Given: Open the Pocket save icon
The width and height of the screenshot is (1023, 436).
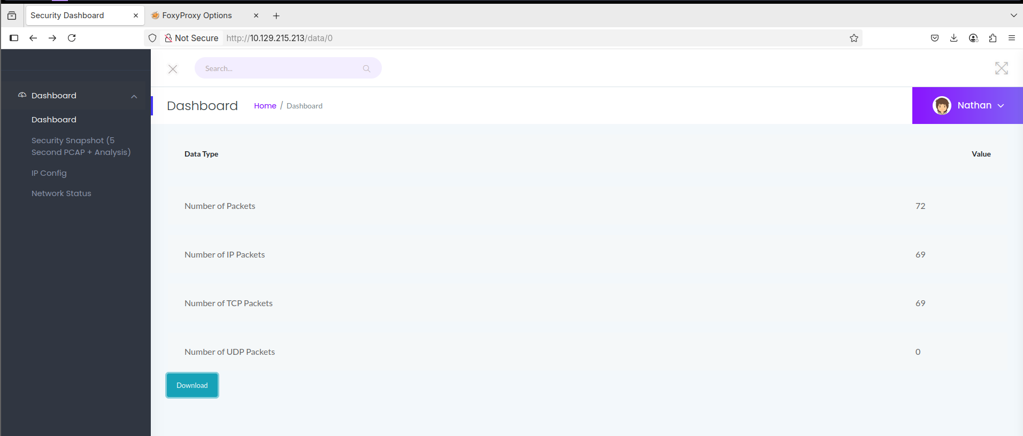Looking at the screenshot, I should pos(935,38).
